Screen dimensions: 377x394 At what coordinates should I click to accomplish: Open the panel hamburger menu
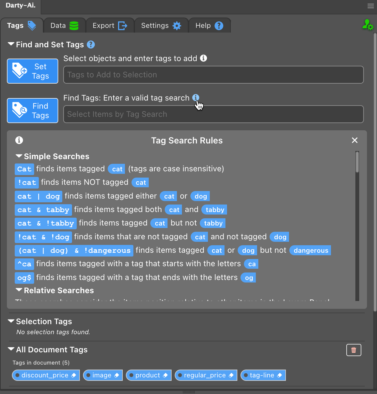coord(370,6)
